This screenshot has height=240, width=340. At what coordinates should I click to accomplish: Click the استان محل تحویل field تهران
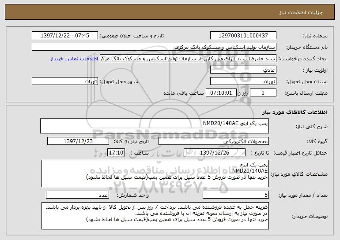pos(243,81)
